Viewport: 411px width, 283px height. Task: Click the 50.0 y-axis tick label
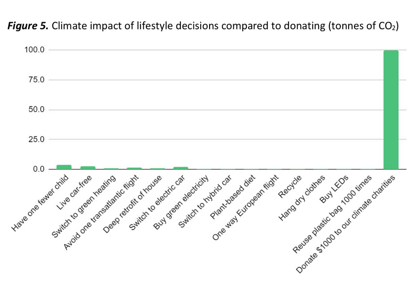point(36,110)
